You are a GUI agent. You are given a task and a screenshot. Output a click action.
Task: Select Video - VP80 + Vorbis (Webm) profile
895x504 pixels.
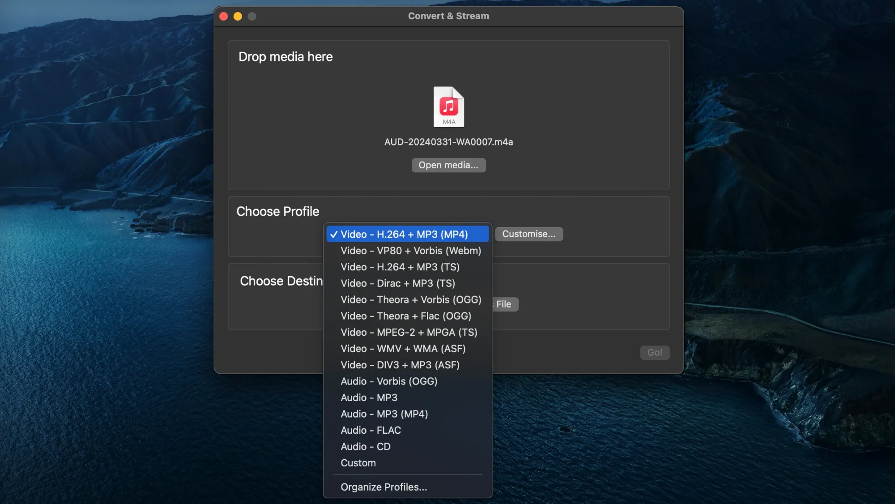410,251
